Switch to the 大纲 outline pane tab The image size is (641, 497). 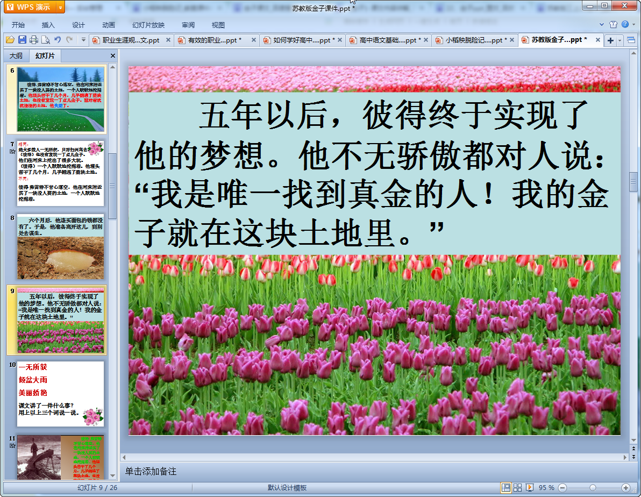tap(16, 55)
